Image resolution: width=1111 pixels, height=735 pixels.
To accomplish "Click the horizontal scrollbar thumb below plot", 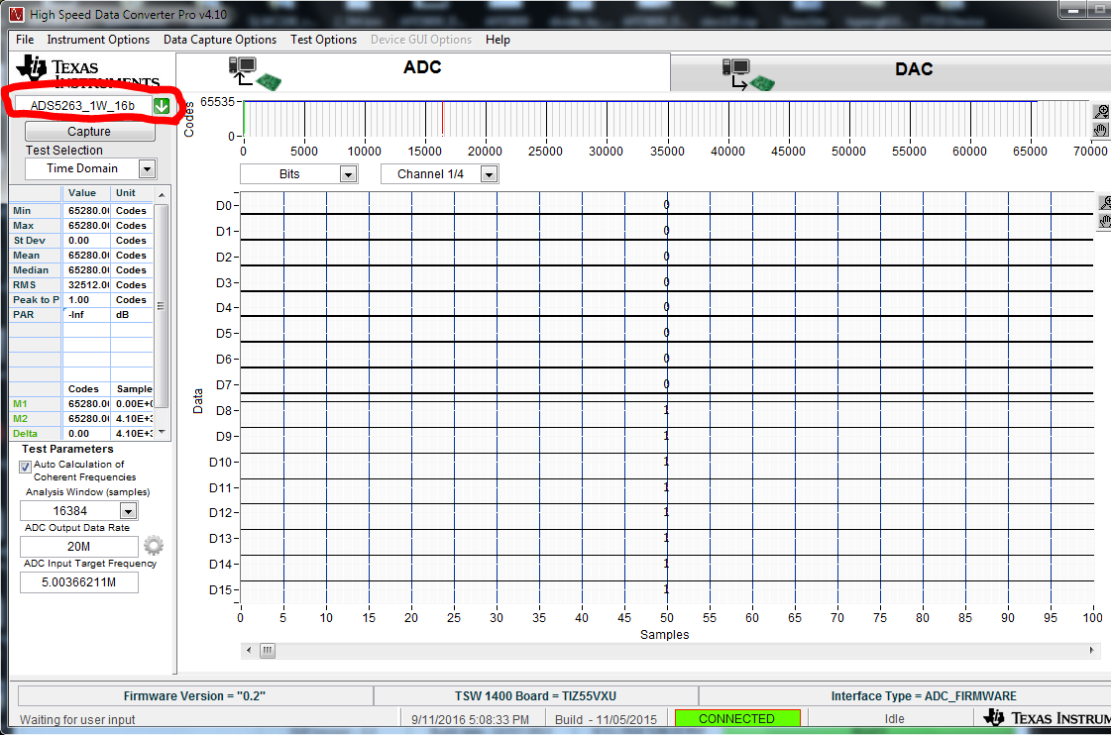I will tap(268, 650).
